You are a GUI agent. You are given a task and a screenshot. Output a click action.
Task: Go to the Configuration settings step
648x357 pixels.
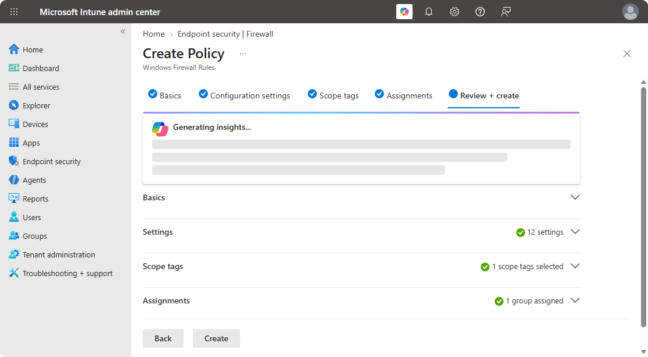point(244,95)
